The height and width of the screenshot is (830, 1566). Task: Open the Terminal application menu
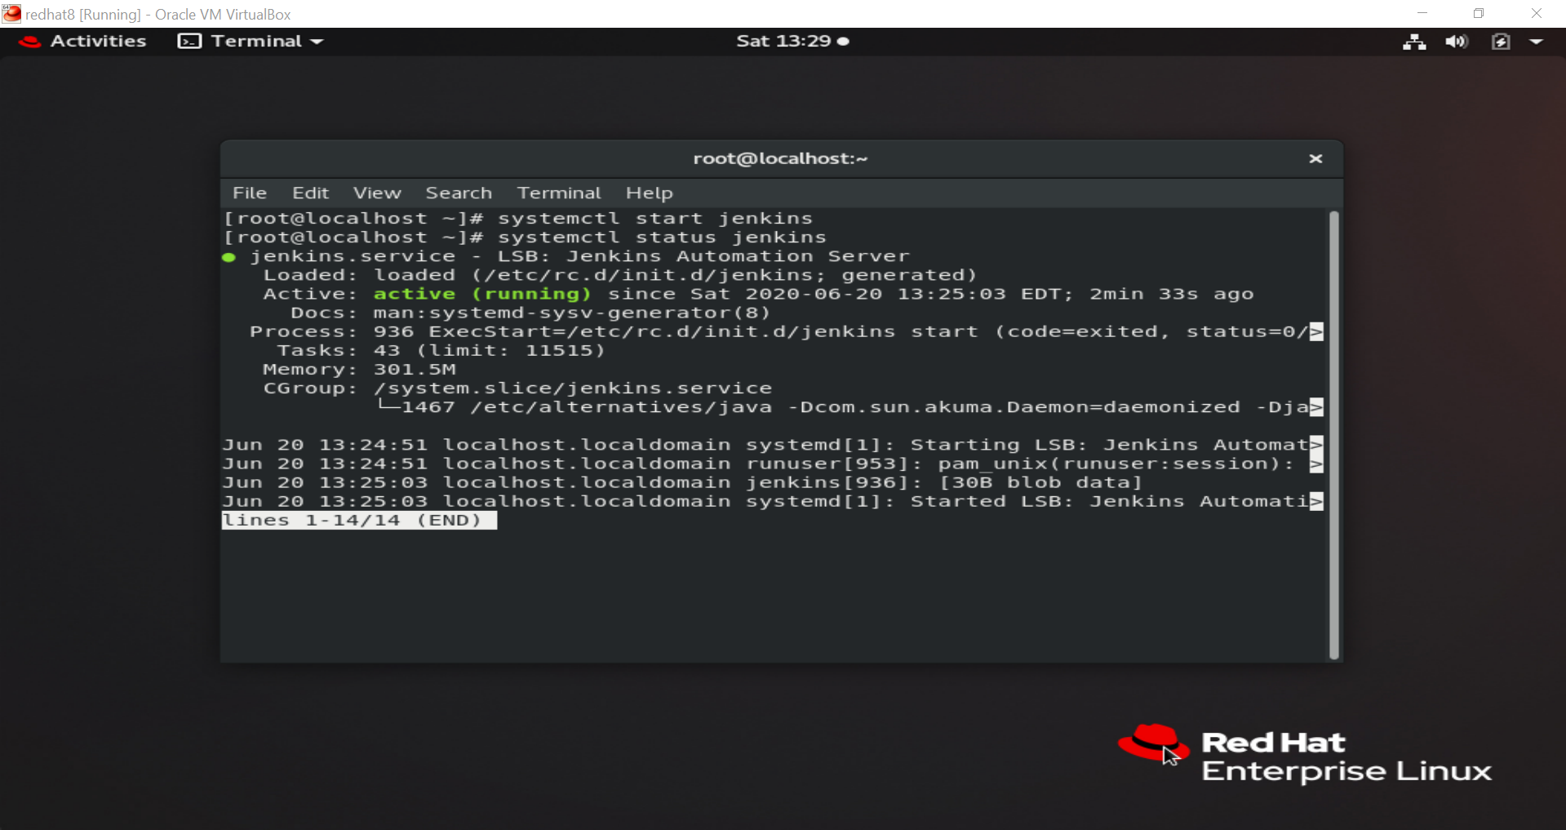coord(251,41)
